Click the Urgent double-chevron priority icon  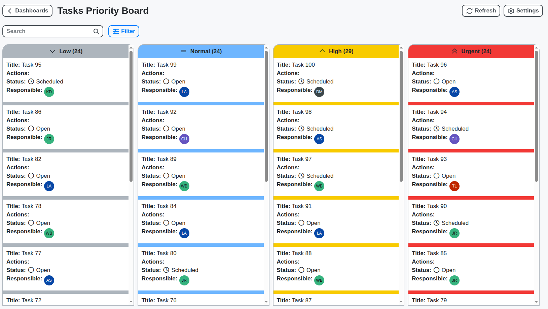click(x=454, y=51)
